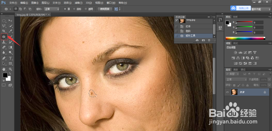Select the Zoom tool
This screenshot has width=272, height=131.
click(10, 69)
